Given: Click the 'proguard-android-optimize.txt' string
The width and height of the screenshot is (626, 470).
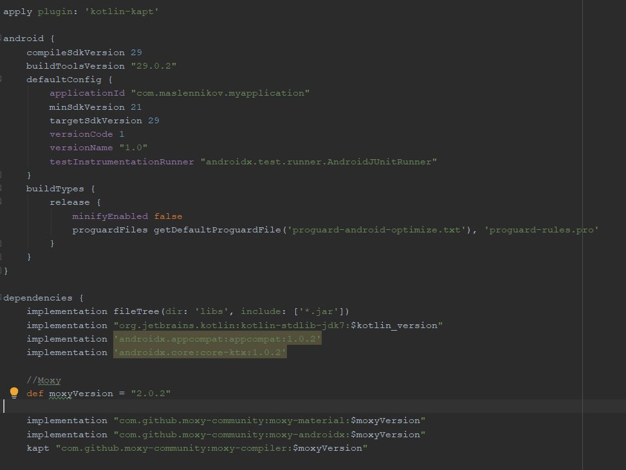Looking at the screenshot, I should 376,230.
